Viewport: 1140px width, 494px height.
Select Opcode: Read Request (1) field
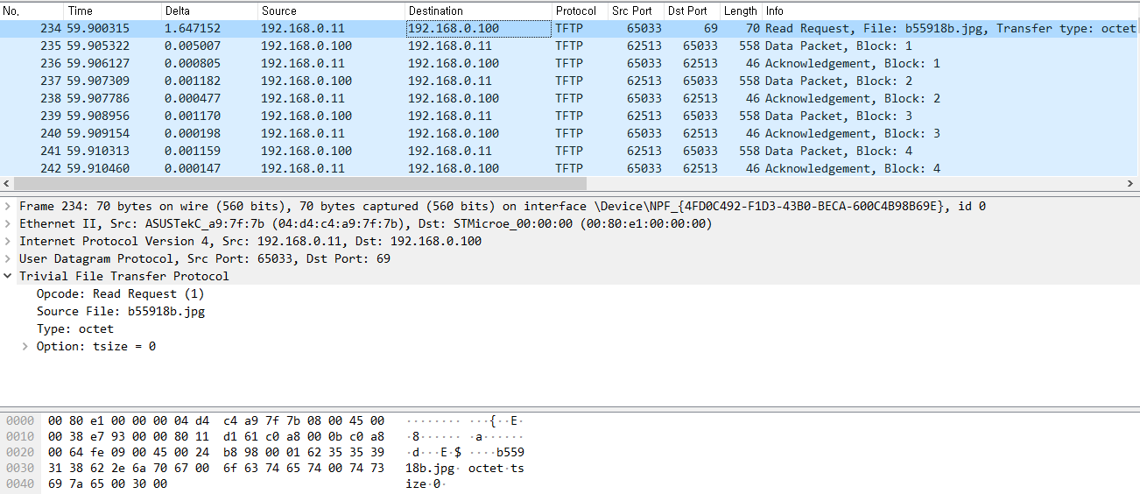coord(120,293)
